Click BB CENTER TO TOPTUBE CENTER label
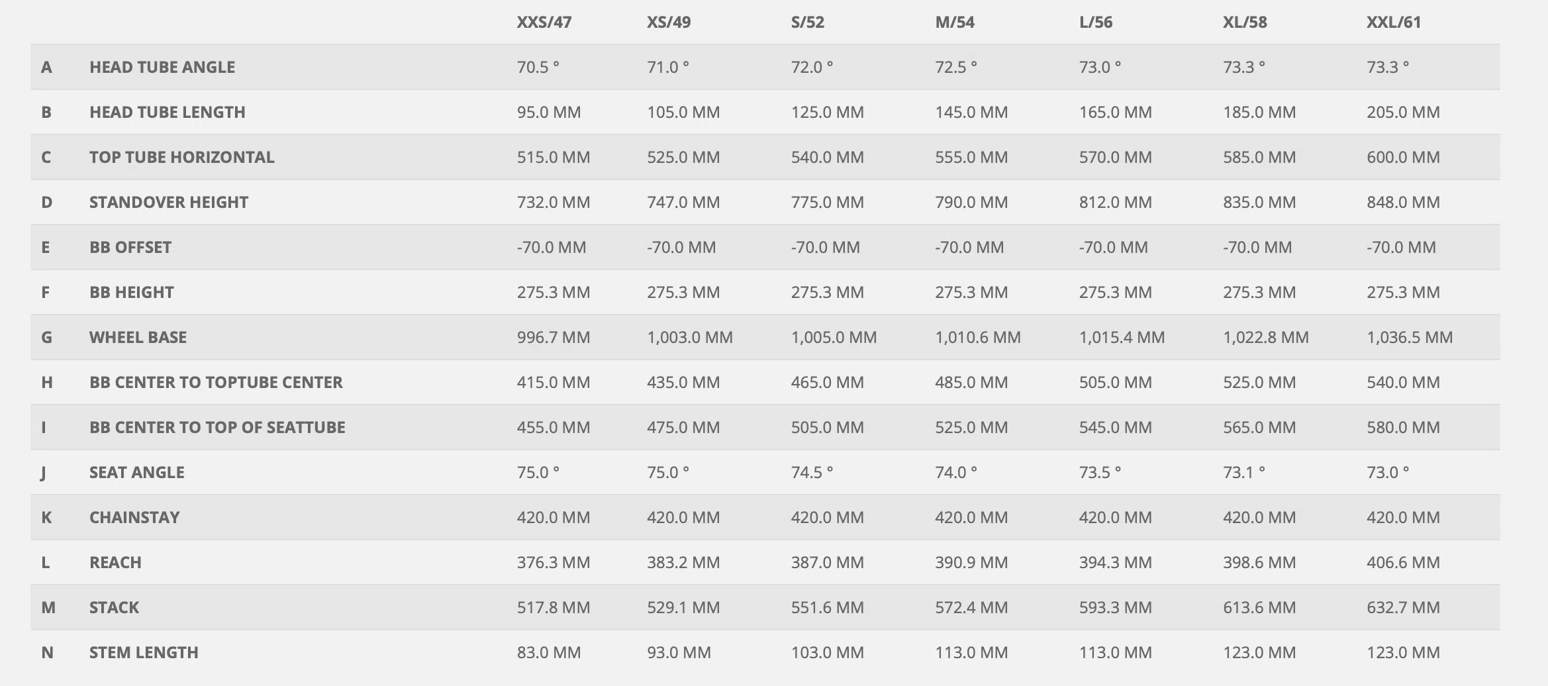 click(216, 382)
